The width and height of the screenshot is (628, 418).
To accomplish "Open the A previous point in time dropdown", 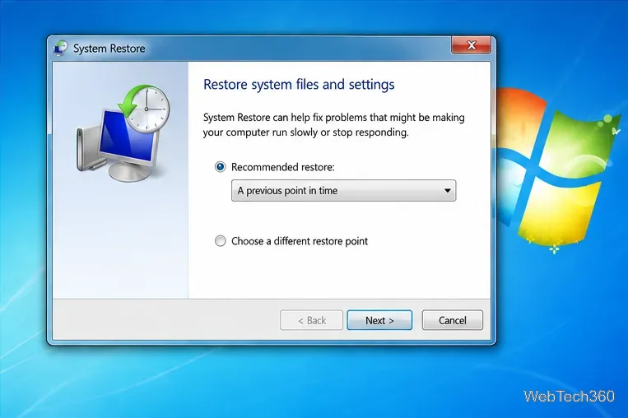I will (x=343, y=191).
